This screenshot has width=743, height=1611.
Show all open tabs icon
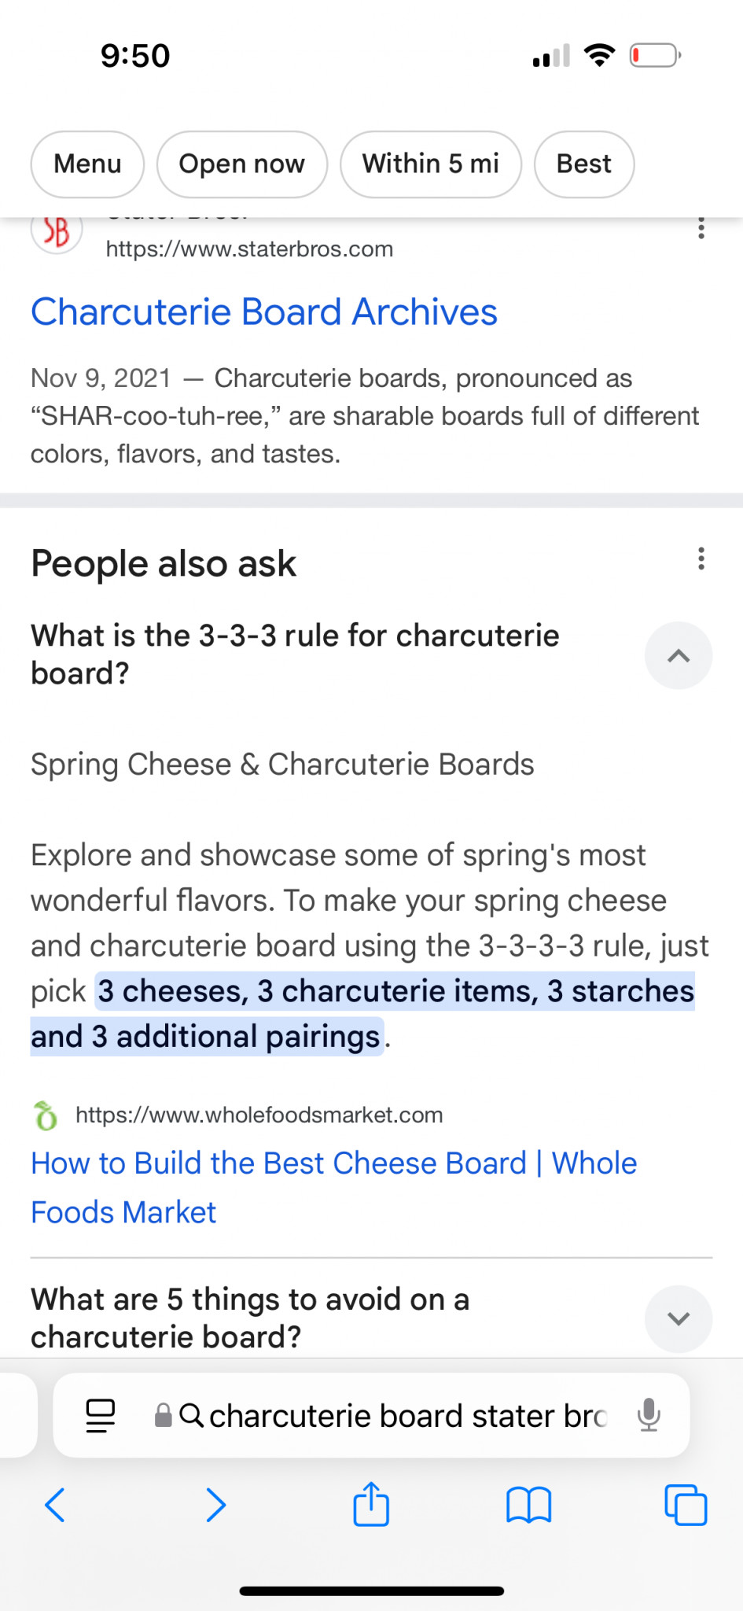tap(686, 1506)
